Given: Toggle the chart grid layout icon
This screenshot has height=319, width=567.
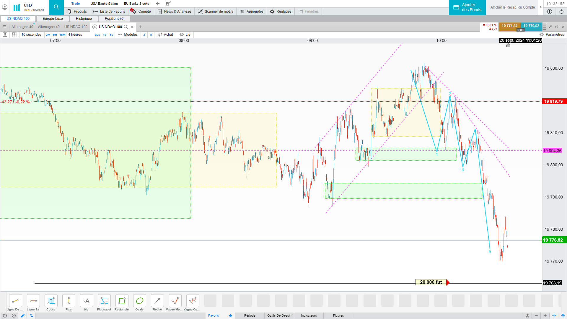Looking at the screenshot, I should (x=14, y=35).
